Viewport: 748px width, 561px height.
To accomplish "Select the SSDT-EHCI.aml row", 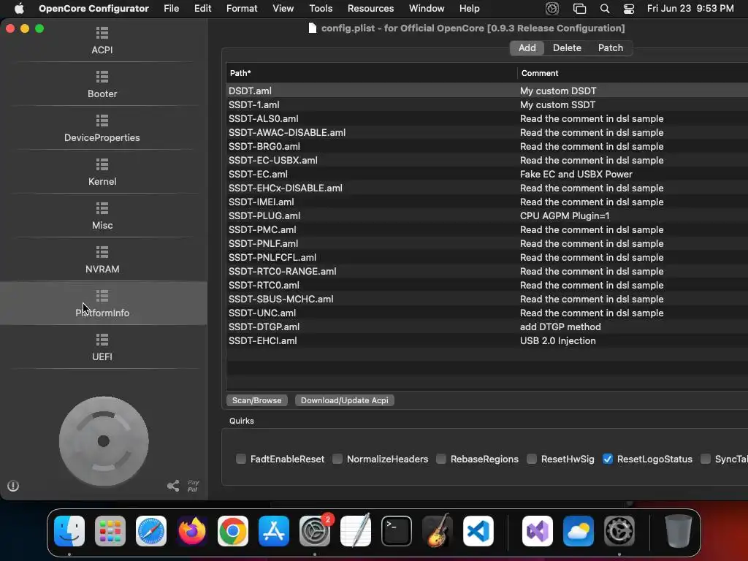I will click(x=487, y=340).
